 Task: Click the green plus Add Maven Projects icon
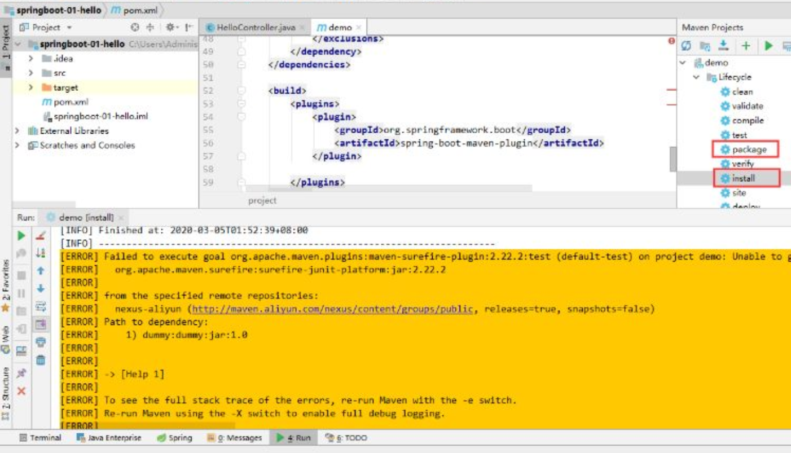(746, 46)
